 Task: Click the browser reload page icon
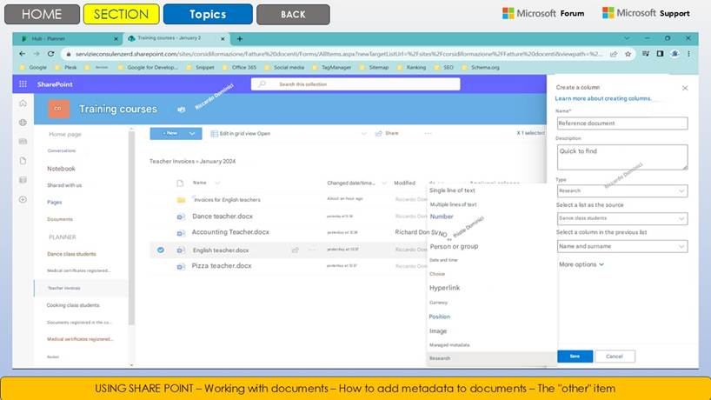pos(51,54)
